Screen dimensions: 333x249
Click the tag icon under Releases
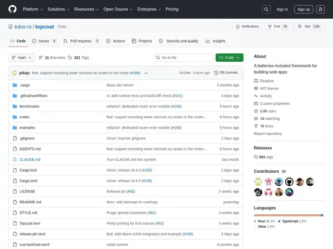256,157
